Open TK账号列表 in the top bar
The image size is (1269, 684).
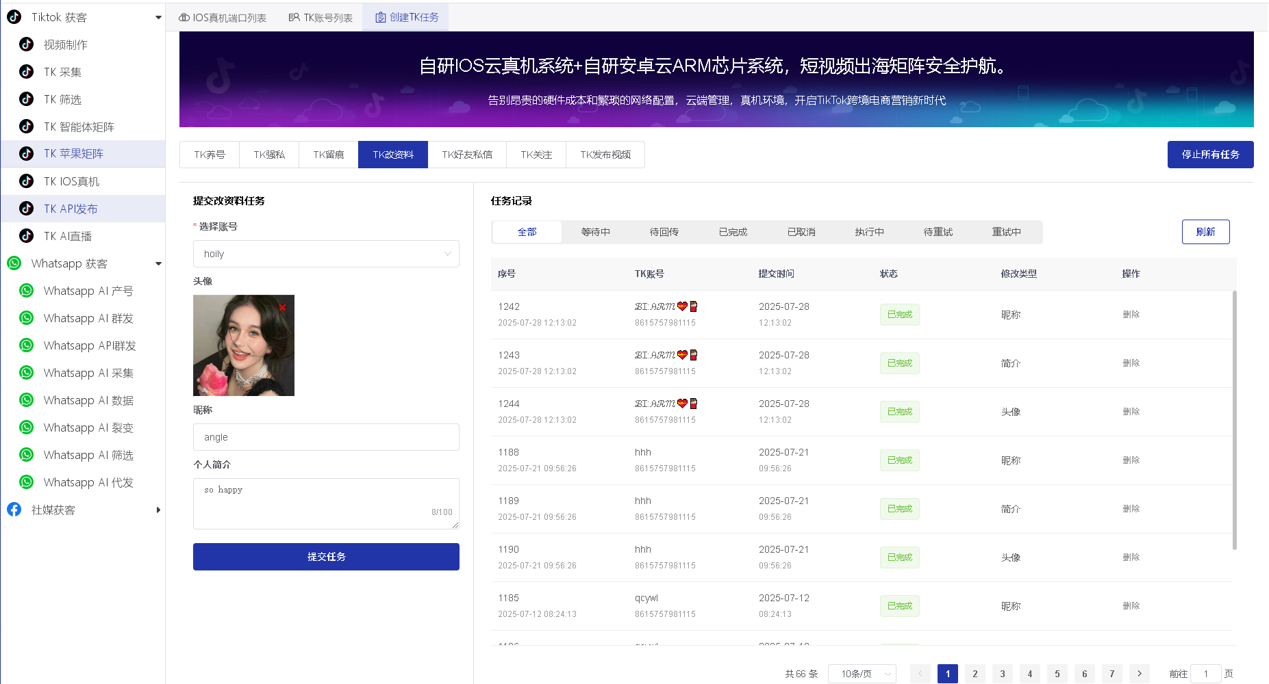tap(320, 16)
